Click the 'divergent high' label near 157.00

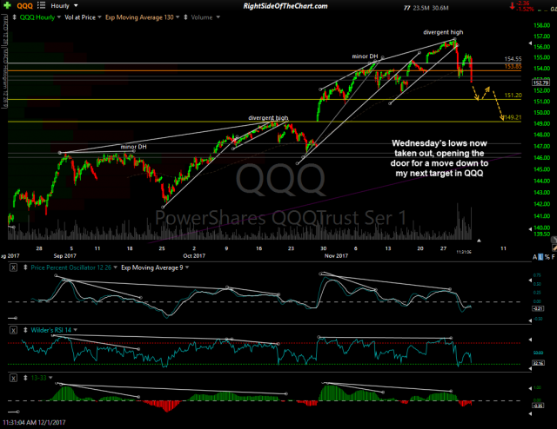pyautogui.click(x=443, y=32)
